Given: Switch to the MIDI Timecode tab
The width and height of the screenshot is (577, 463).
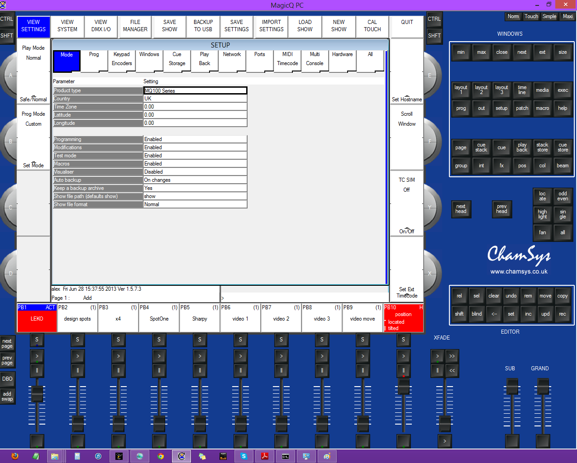Looking at the screenshot, I should click(287, 60).
